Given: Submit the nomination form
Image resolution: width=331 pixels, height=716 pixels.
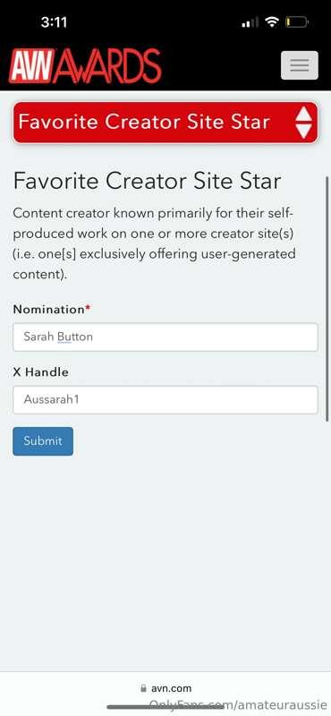Looking at the screenshot, I should (43, 441).
